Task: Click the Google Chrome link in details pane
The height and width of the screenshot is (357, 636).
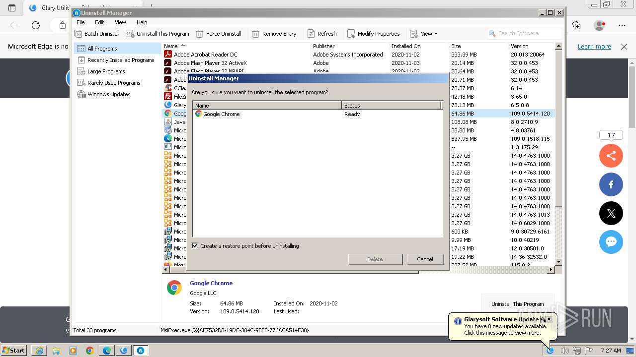Action: (211, 283)
